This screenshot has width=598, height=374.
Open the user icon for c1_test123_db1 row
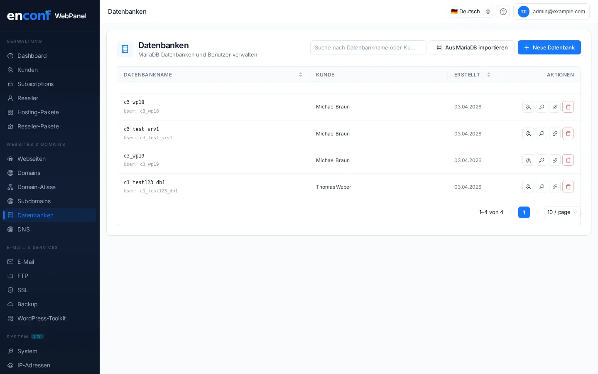click(528, 187)
